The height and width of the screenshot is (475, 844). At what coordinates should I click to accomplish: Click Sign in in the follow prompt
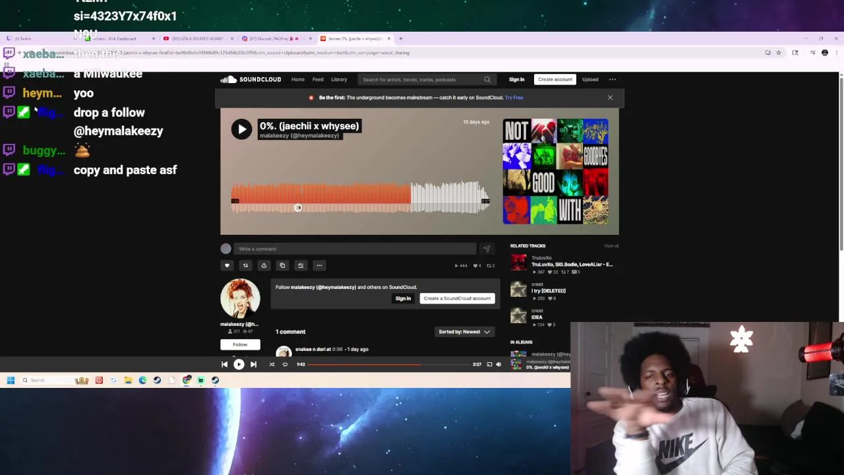point(403,298)
